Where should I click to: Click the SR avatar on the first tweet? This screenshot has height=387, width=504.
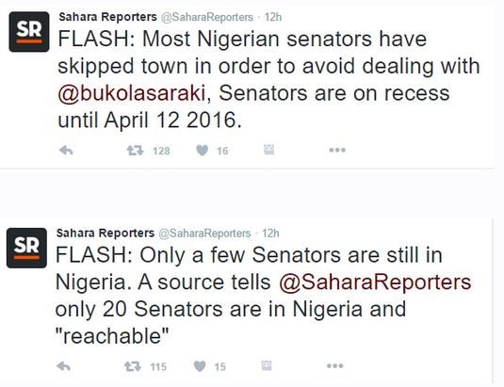[29, 32]
